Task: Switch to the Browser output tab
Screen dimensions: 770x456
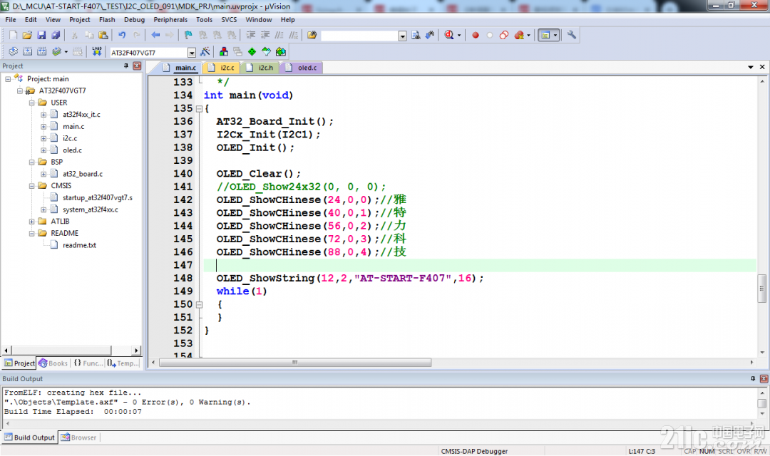Action: click(x=79, y=437)
